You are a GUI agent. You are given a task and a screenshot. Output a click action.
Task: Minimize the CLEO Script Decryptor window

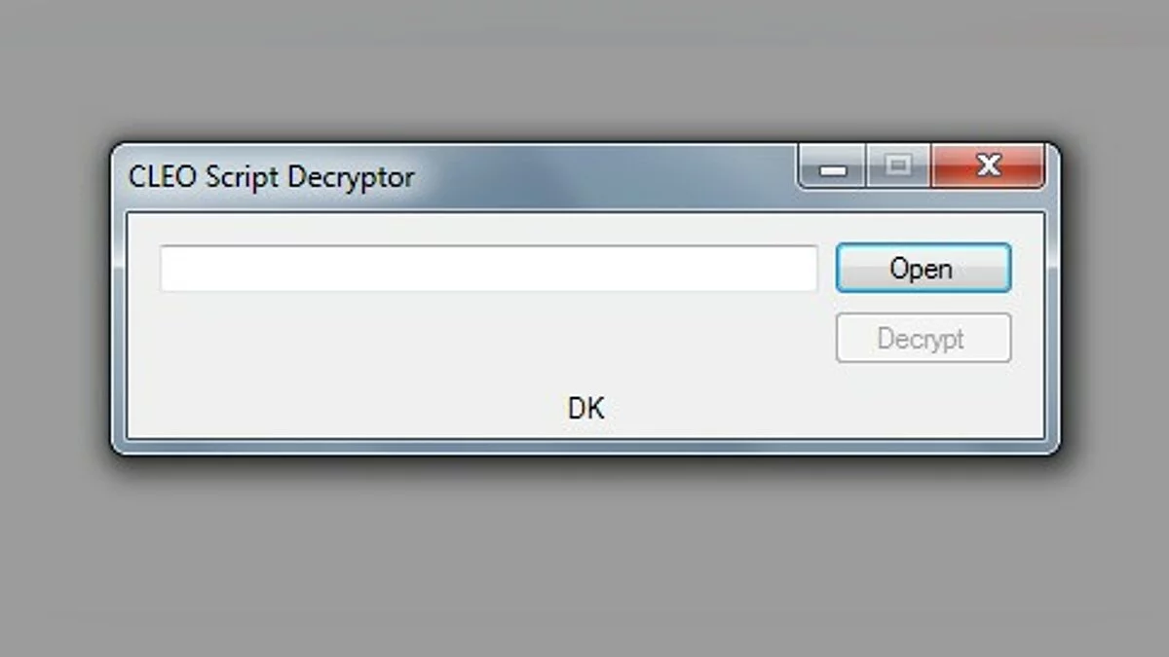point(832,166)
